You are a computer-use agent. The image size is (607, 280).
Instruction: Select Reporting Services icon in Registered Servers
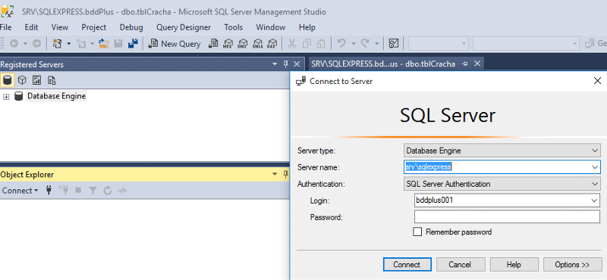click(x=36, y=80)
